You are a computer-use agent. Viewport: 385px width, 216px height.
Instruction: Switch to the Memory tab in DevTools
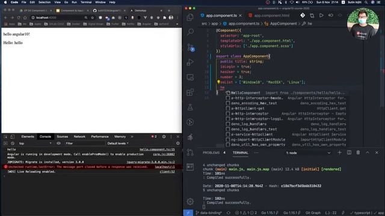click(x=120, y=137)
